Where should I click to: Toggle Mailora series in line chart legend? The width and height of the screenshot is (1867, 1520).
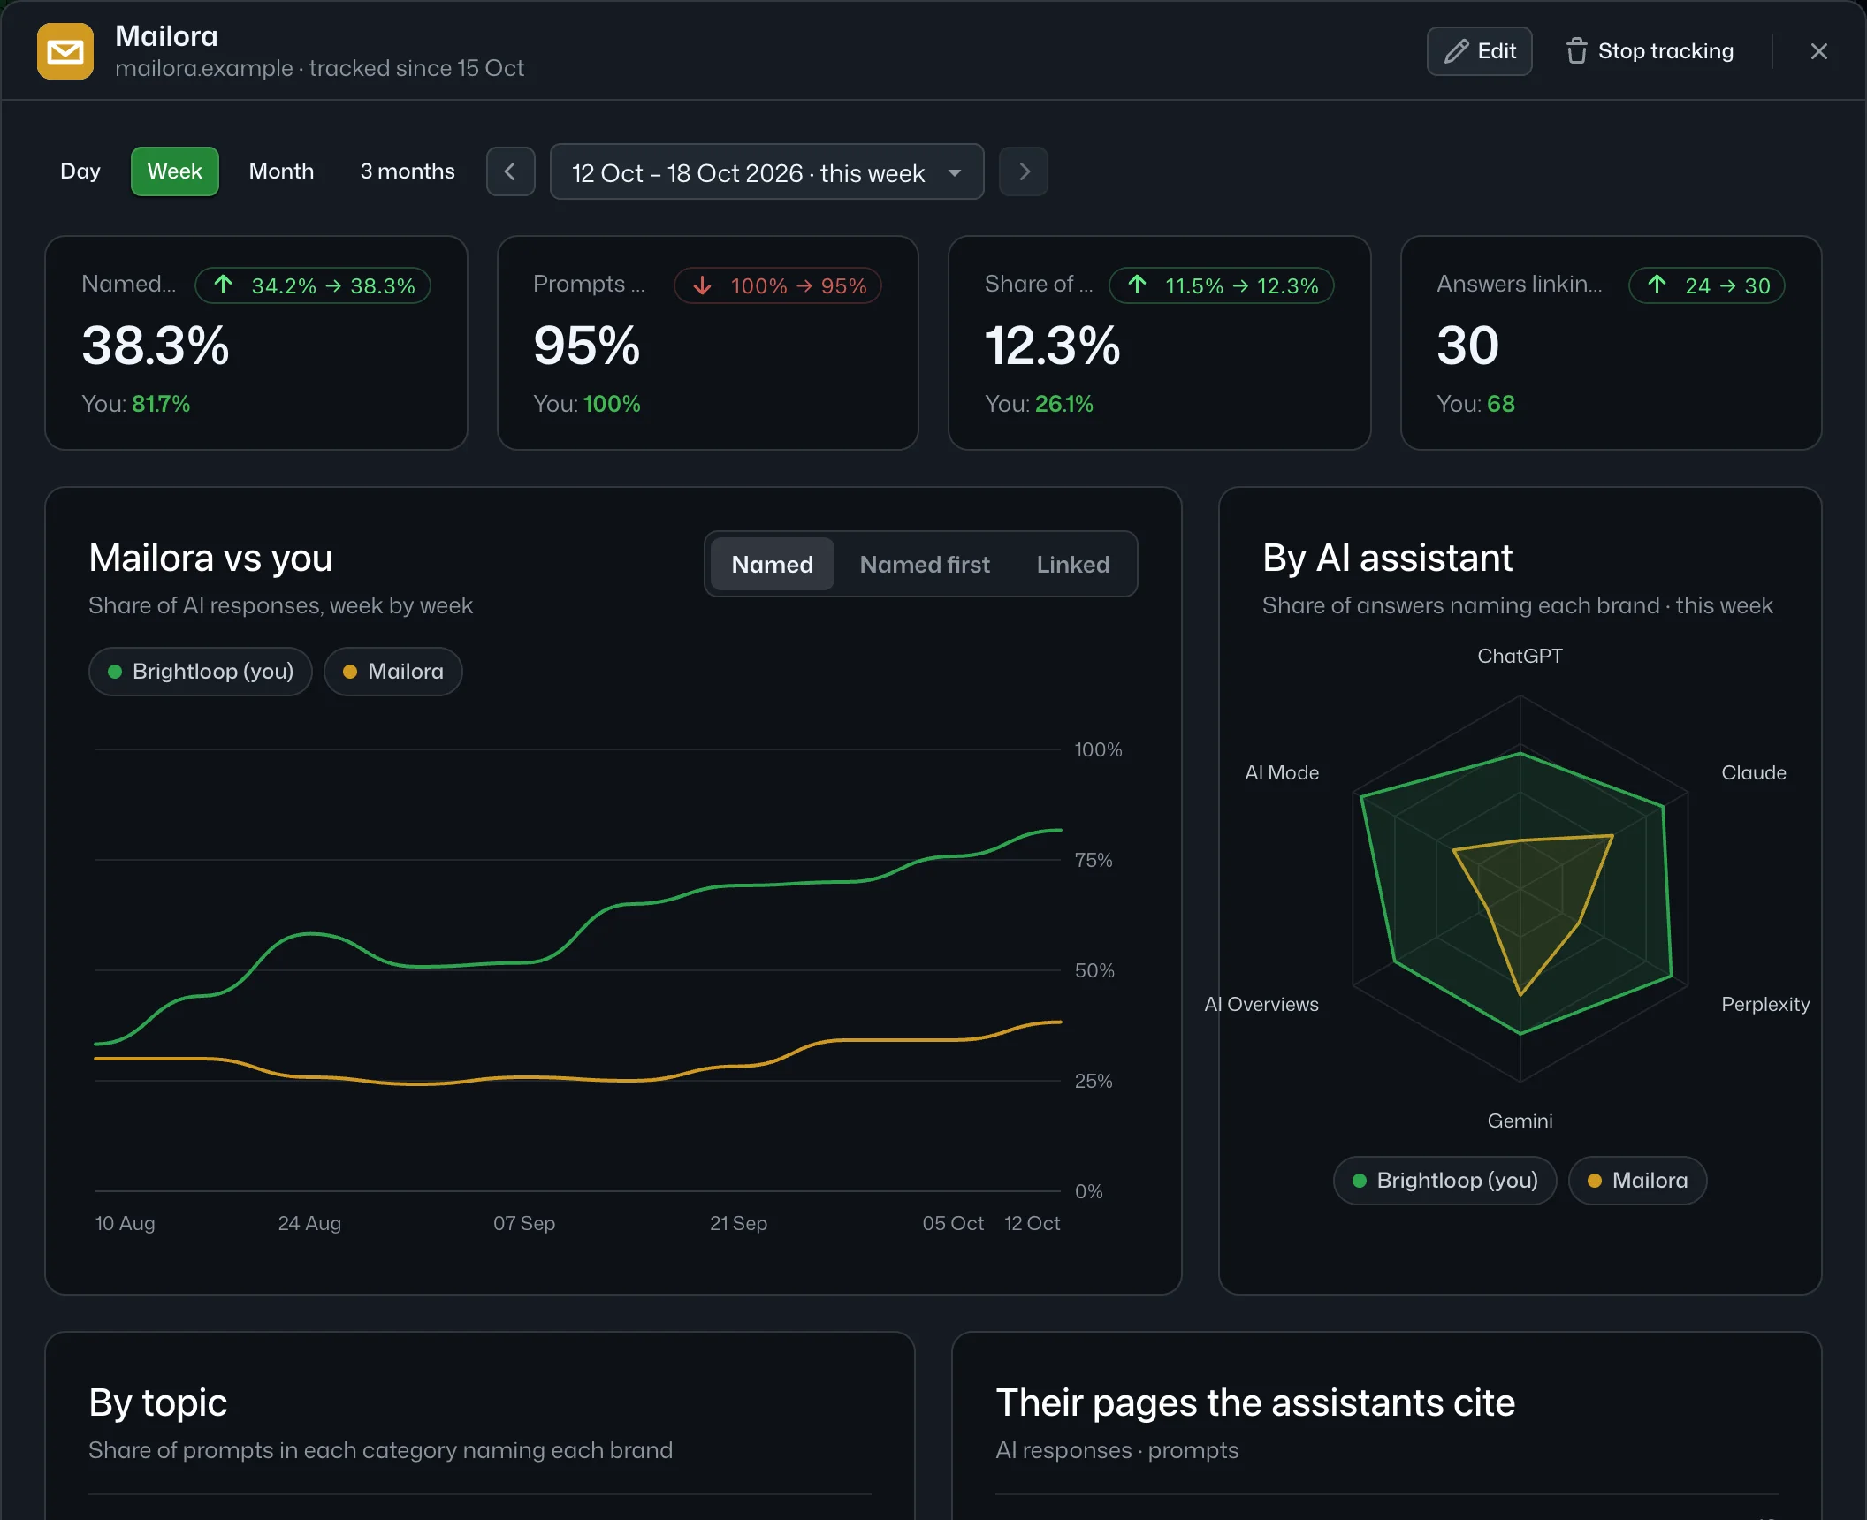point(392,672)
